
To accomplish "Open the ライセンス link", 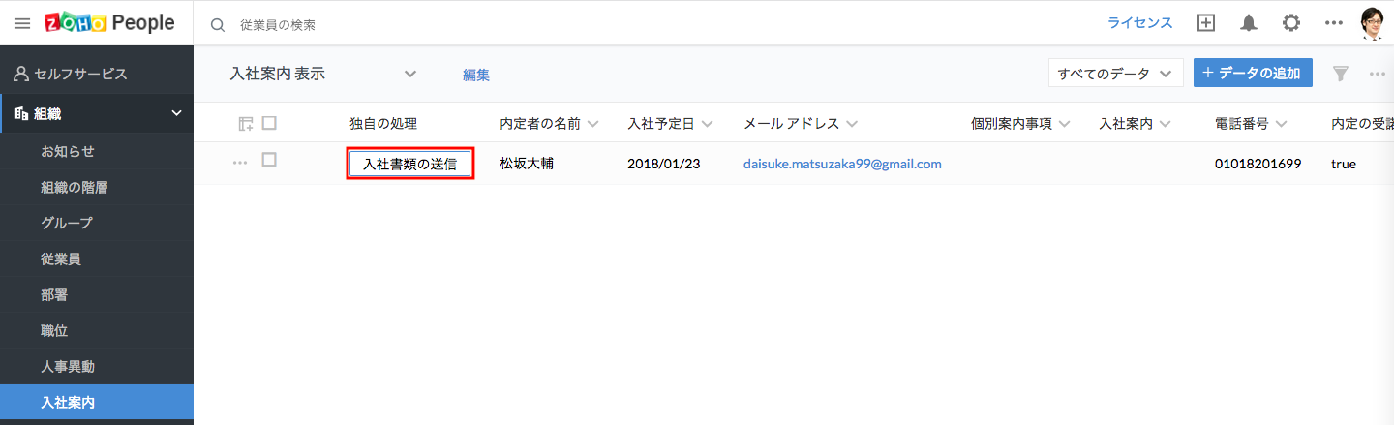I will [x=1139, y=23].
